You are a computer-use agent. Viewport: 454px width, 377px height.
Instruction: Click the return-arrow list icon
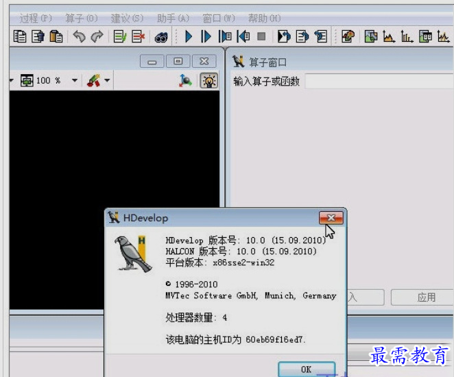(x=321, y=37)
